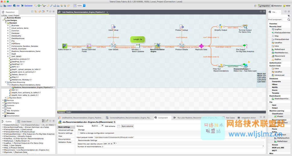Select the UserLookup file input component
Viewport: 292px width, 156px height.
tap(113, 27)
